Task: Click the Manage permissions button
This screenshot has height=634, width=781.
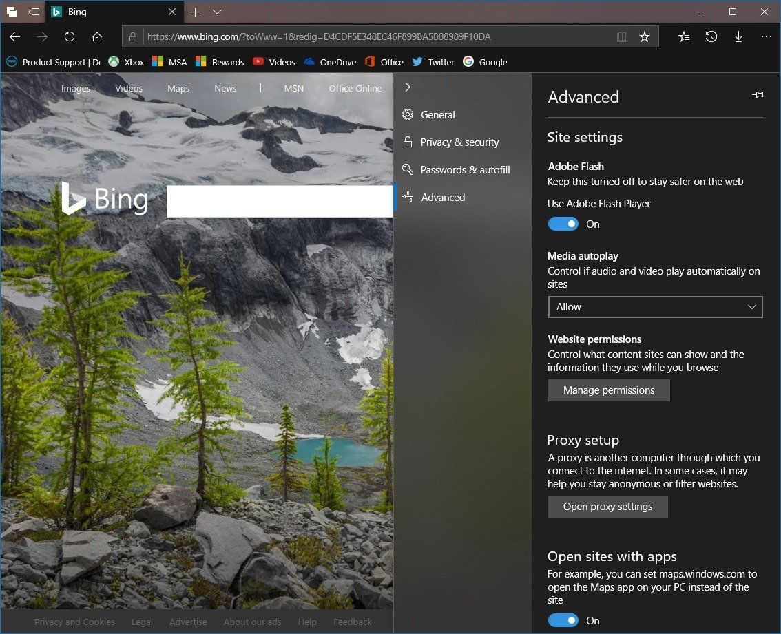Action: [x=608, y=390]
